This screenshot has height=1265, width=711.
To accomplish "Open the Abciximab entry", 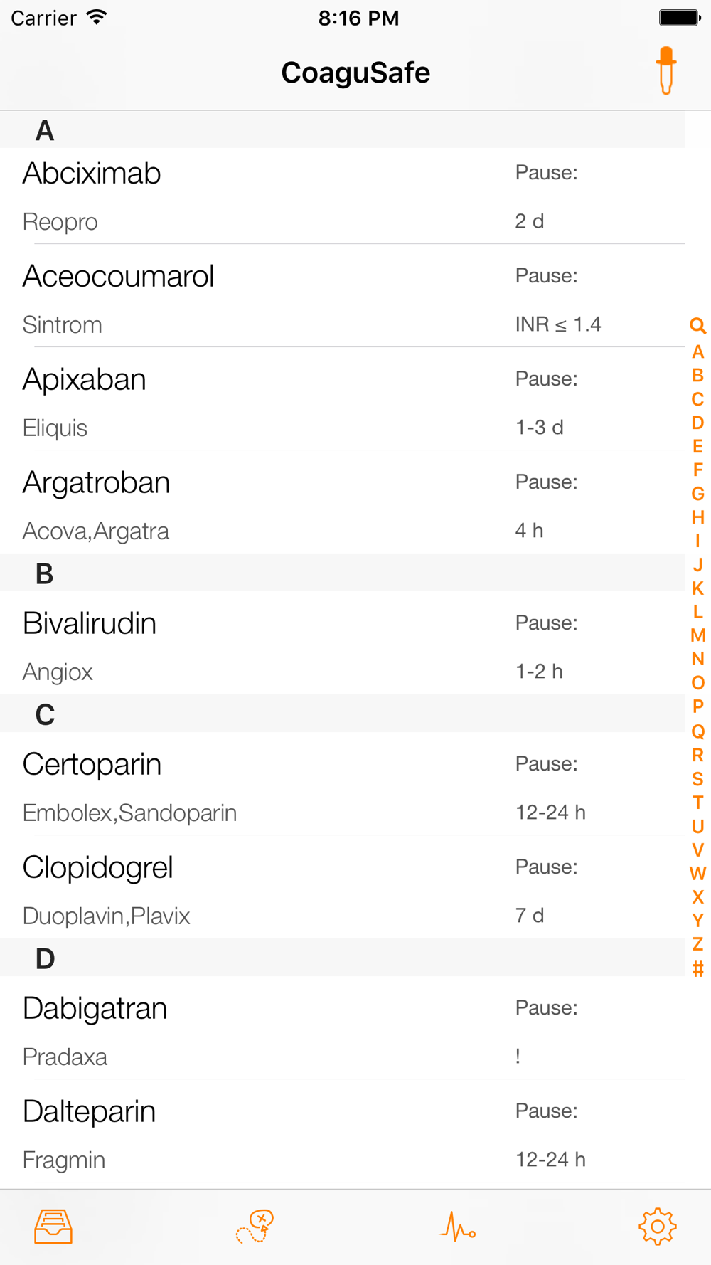I will pos(341,196).
